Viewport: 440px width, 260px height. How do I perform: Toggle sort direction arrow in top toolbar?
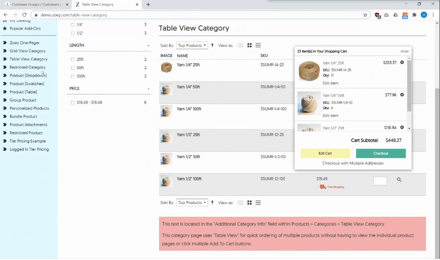212,45
